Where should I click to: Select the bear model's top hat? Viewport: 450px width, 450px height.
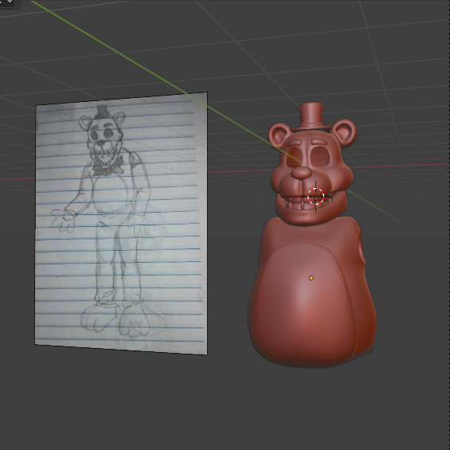(x=311, y=116)
